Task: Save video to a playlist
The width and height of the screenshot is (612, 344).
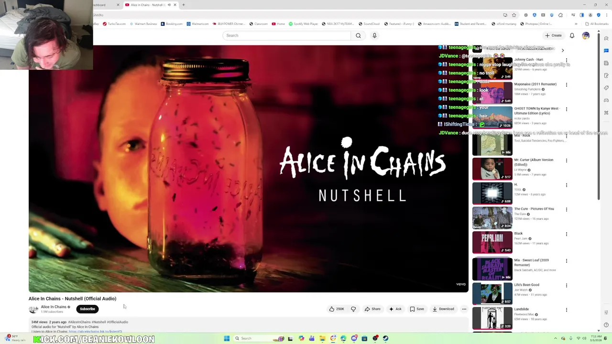Action: tap(417, 309)
